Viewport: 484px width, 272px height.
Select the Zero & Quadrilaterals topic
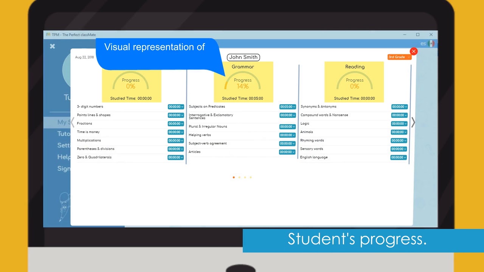tap(94, 157)
